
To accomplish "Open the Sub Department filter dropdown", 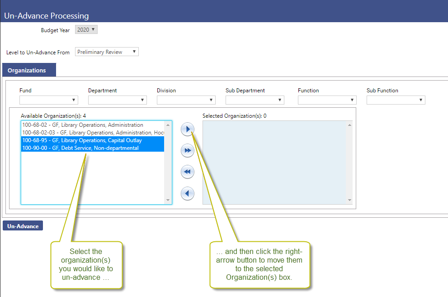I will tap(255, 100).
